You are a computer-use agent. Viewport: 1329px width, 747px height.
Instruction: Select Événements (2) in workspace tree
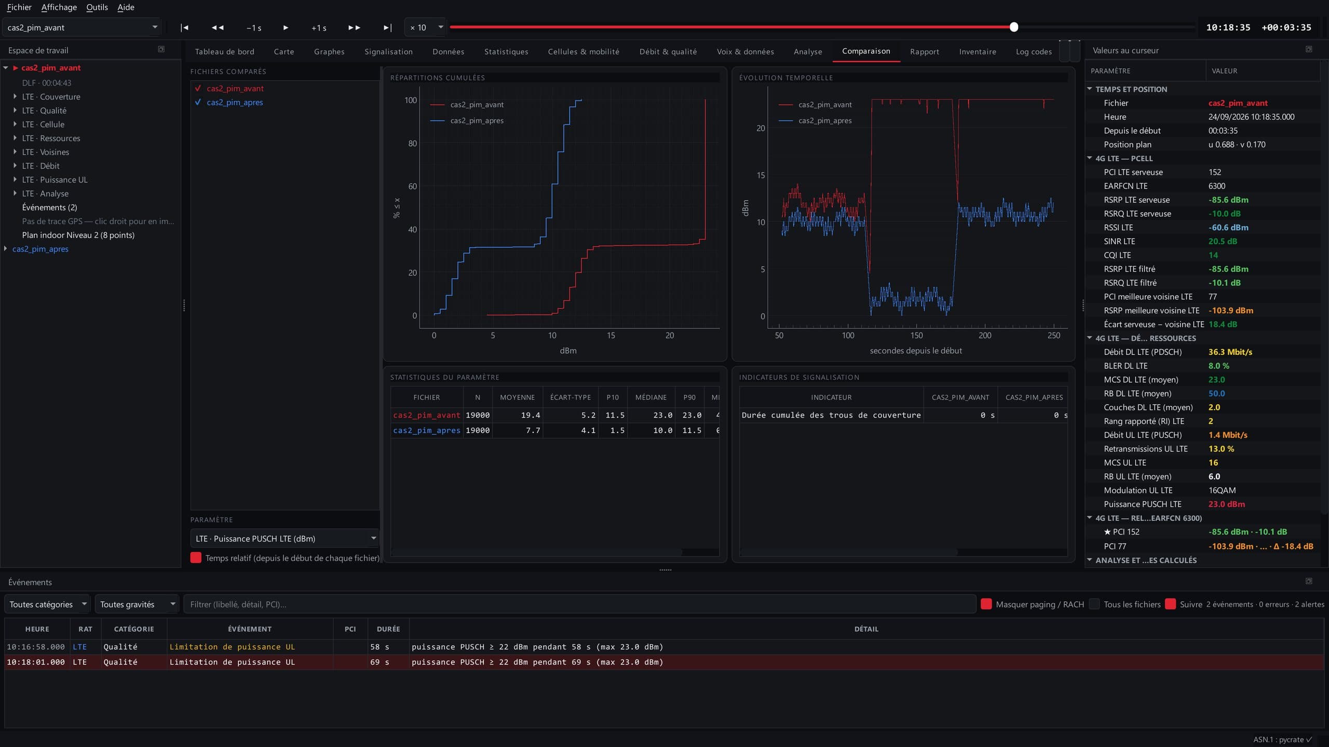[49, 207]
